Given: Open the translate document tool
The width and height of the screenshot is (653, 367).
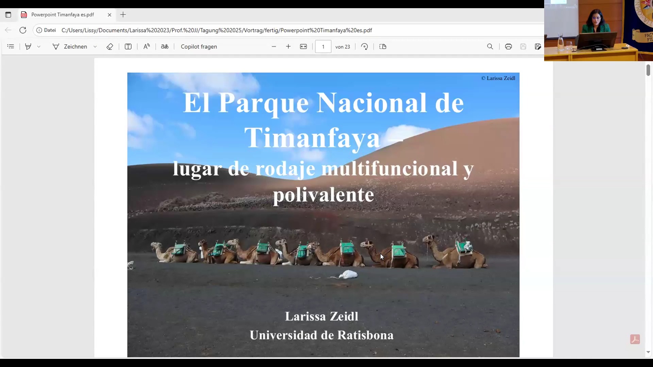Looking at the screenshot, I should [165, 47].
